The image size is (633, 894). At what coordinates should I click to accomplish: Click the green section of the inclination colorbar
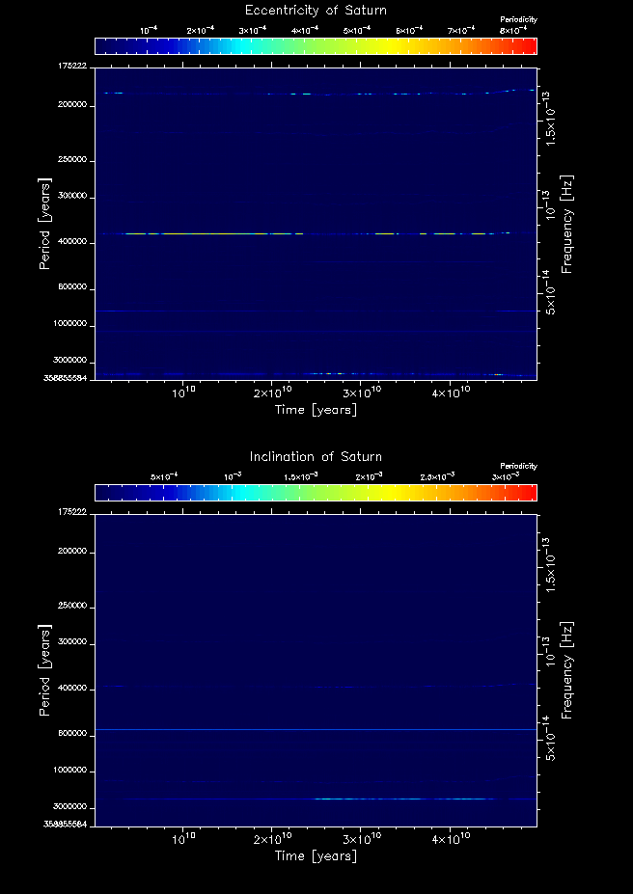[x=289, y=493]
